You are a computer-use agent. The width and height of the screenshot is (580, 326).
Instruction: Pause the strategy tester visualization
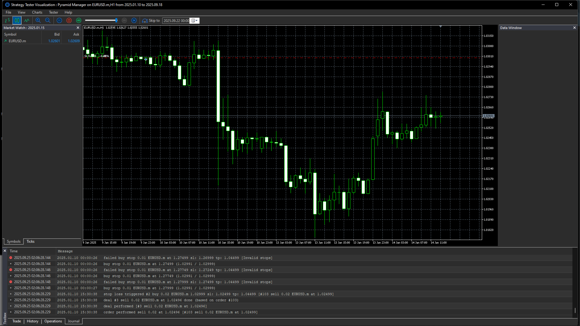click(x=59, y=21)
